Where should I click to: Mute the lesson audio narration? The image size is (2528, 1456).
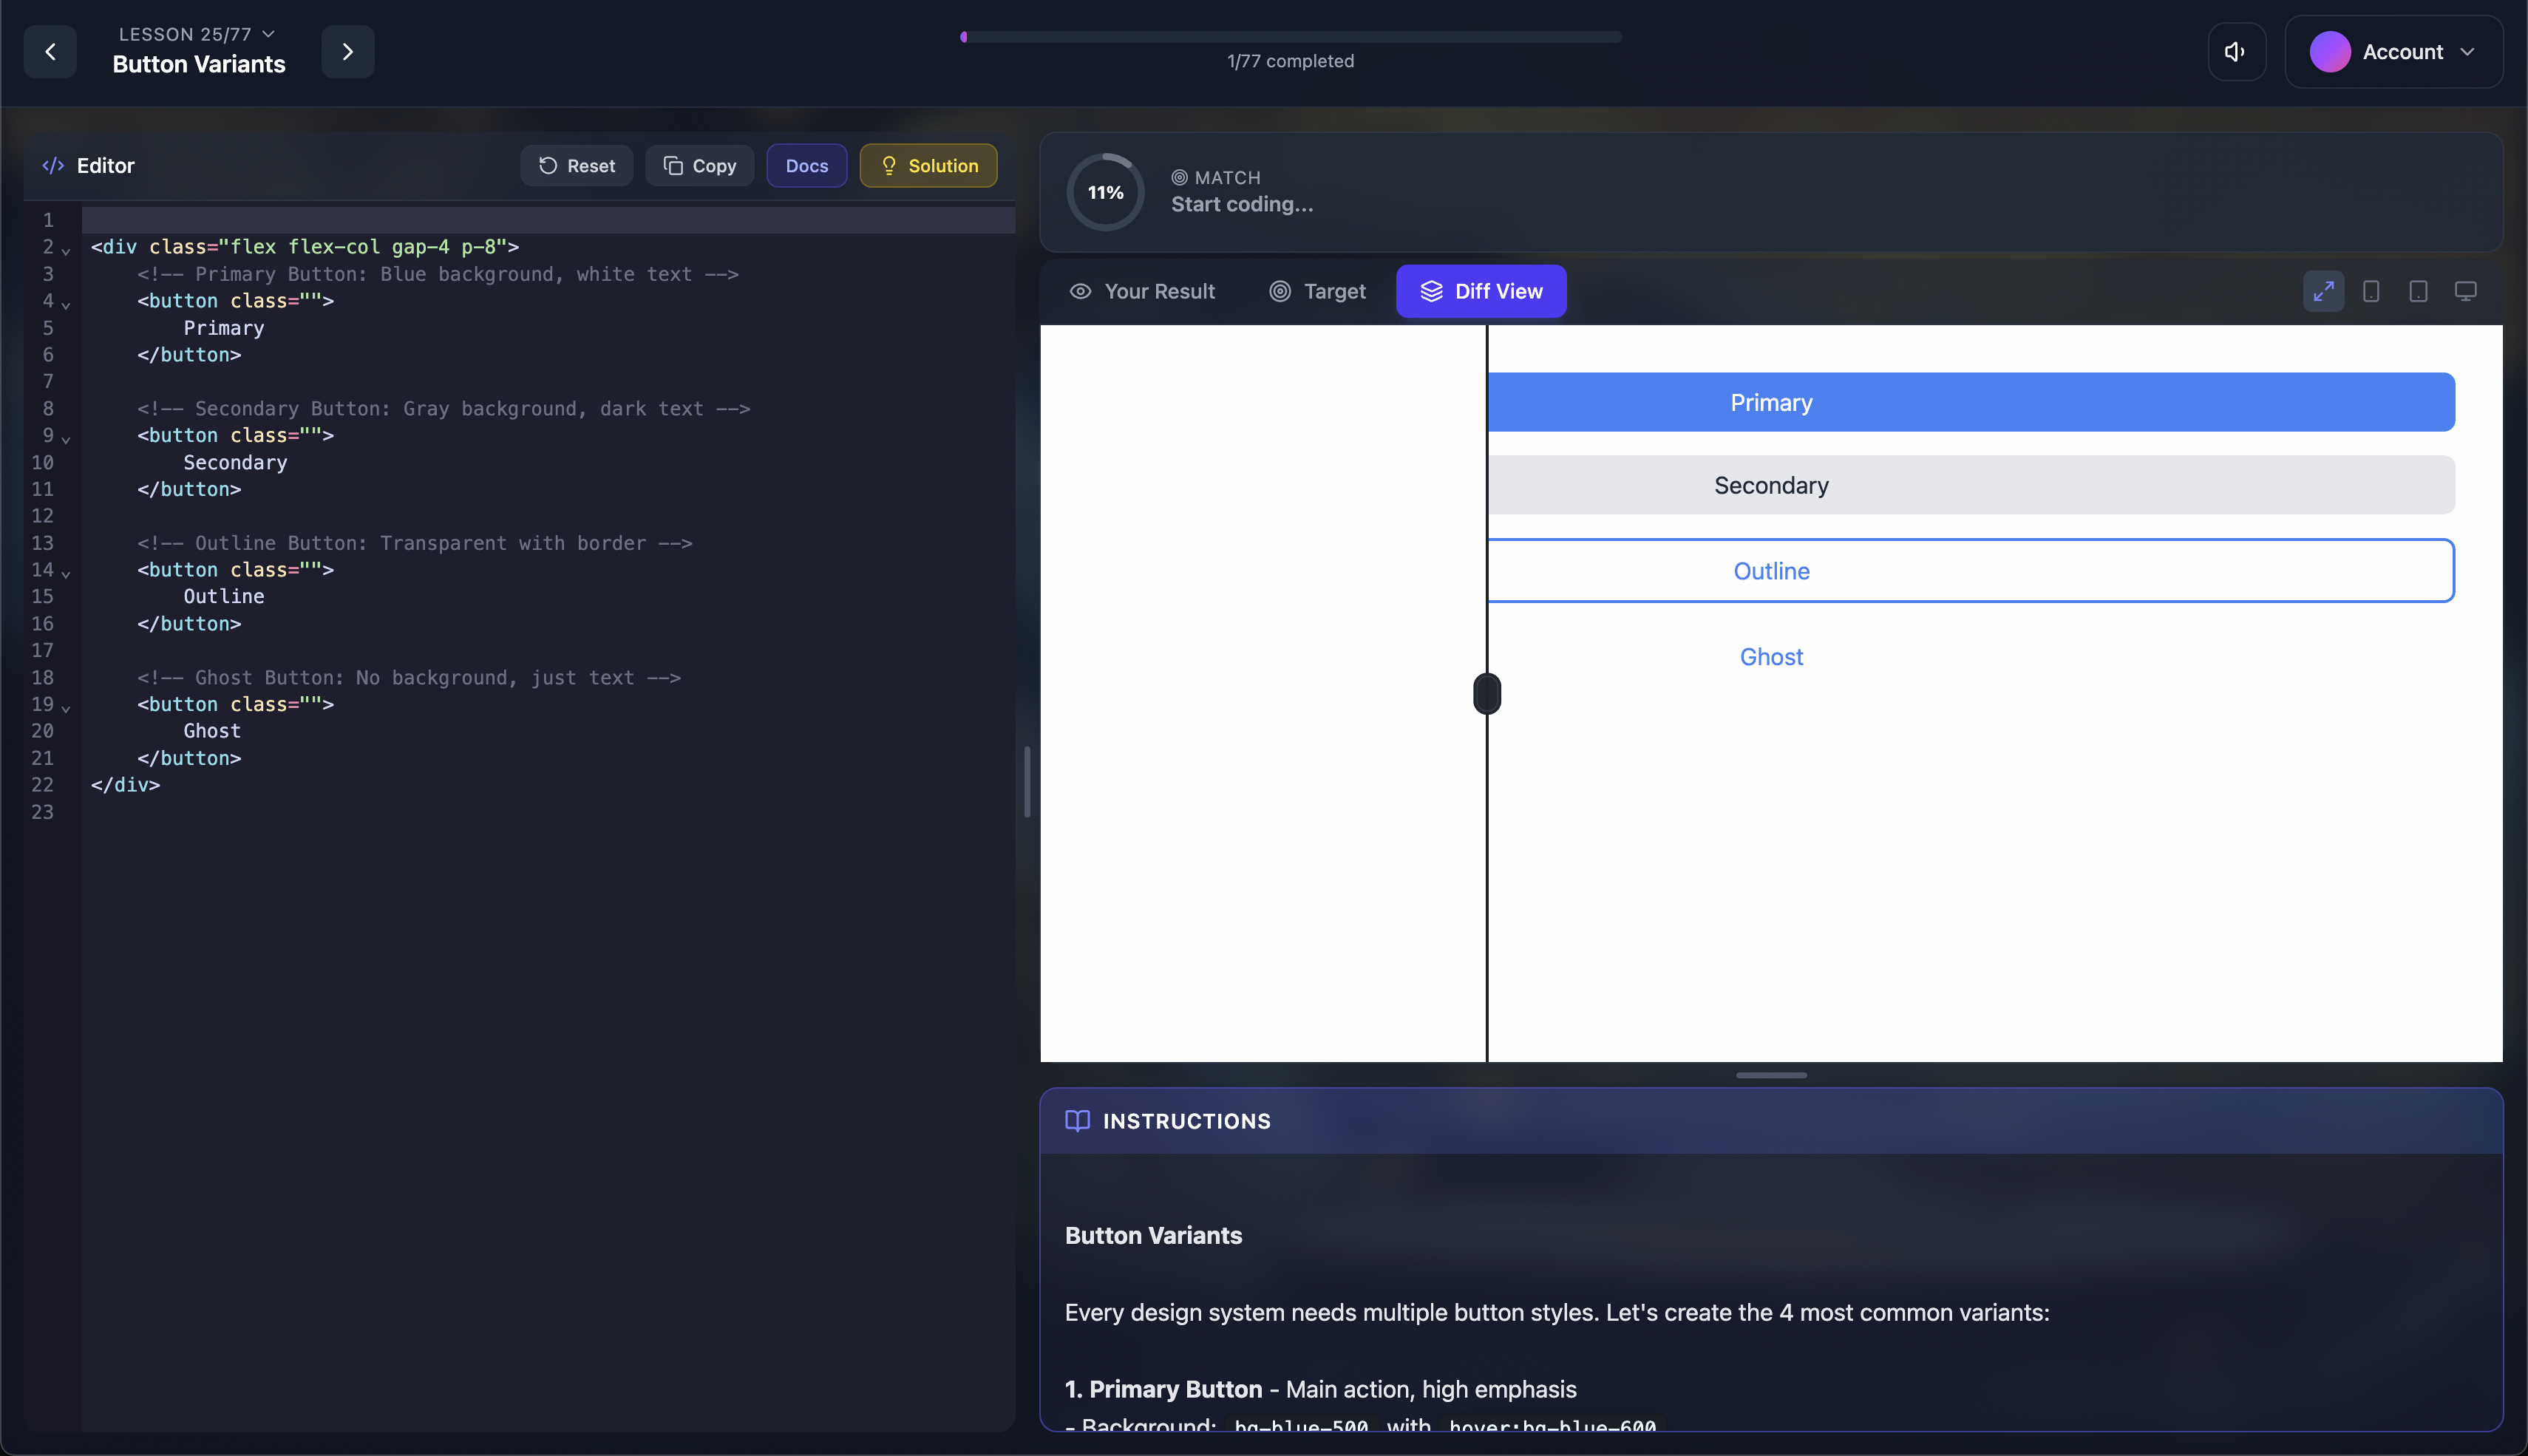tap(2236, 51)
